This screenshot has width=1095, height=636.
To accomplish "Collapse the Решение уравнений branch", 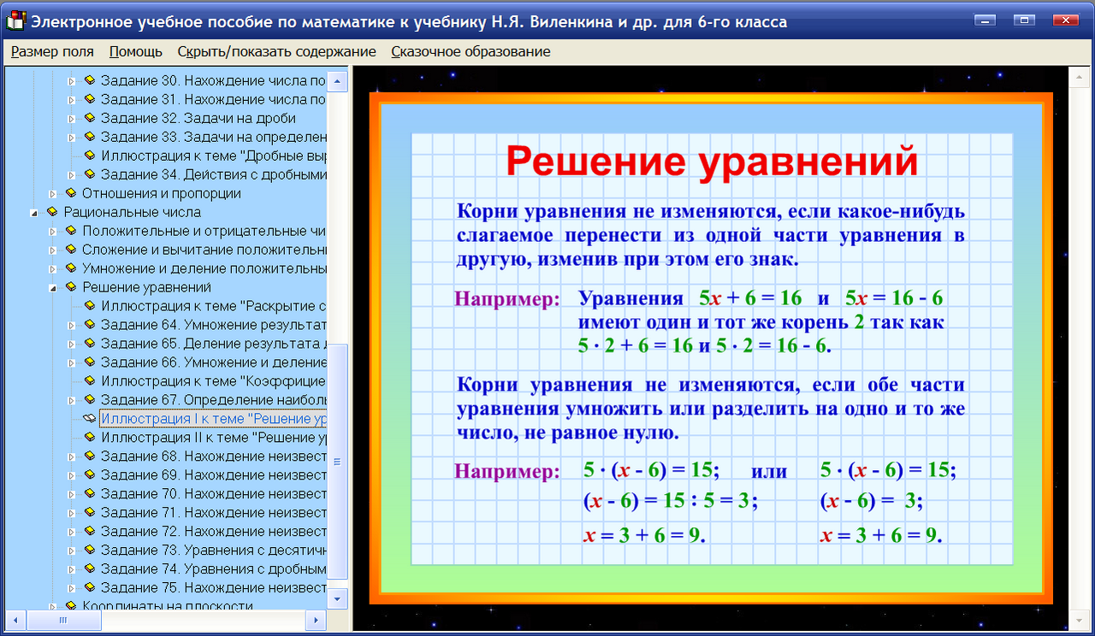I will (x=55, y=287).
